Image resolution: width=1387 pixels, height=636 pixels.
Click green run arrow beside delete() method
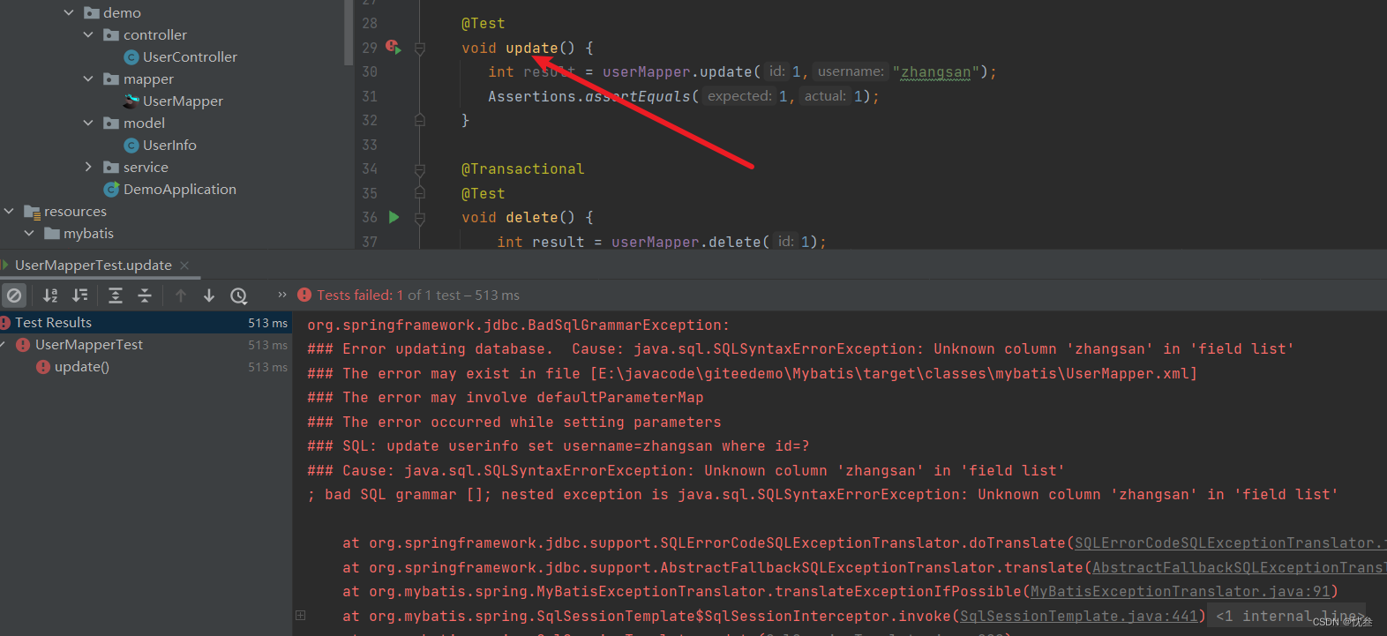(394, 217)
